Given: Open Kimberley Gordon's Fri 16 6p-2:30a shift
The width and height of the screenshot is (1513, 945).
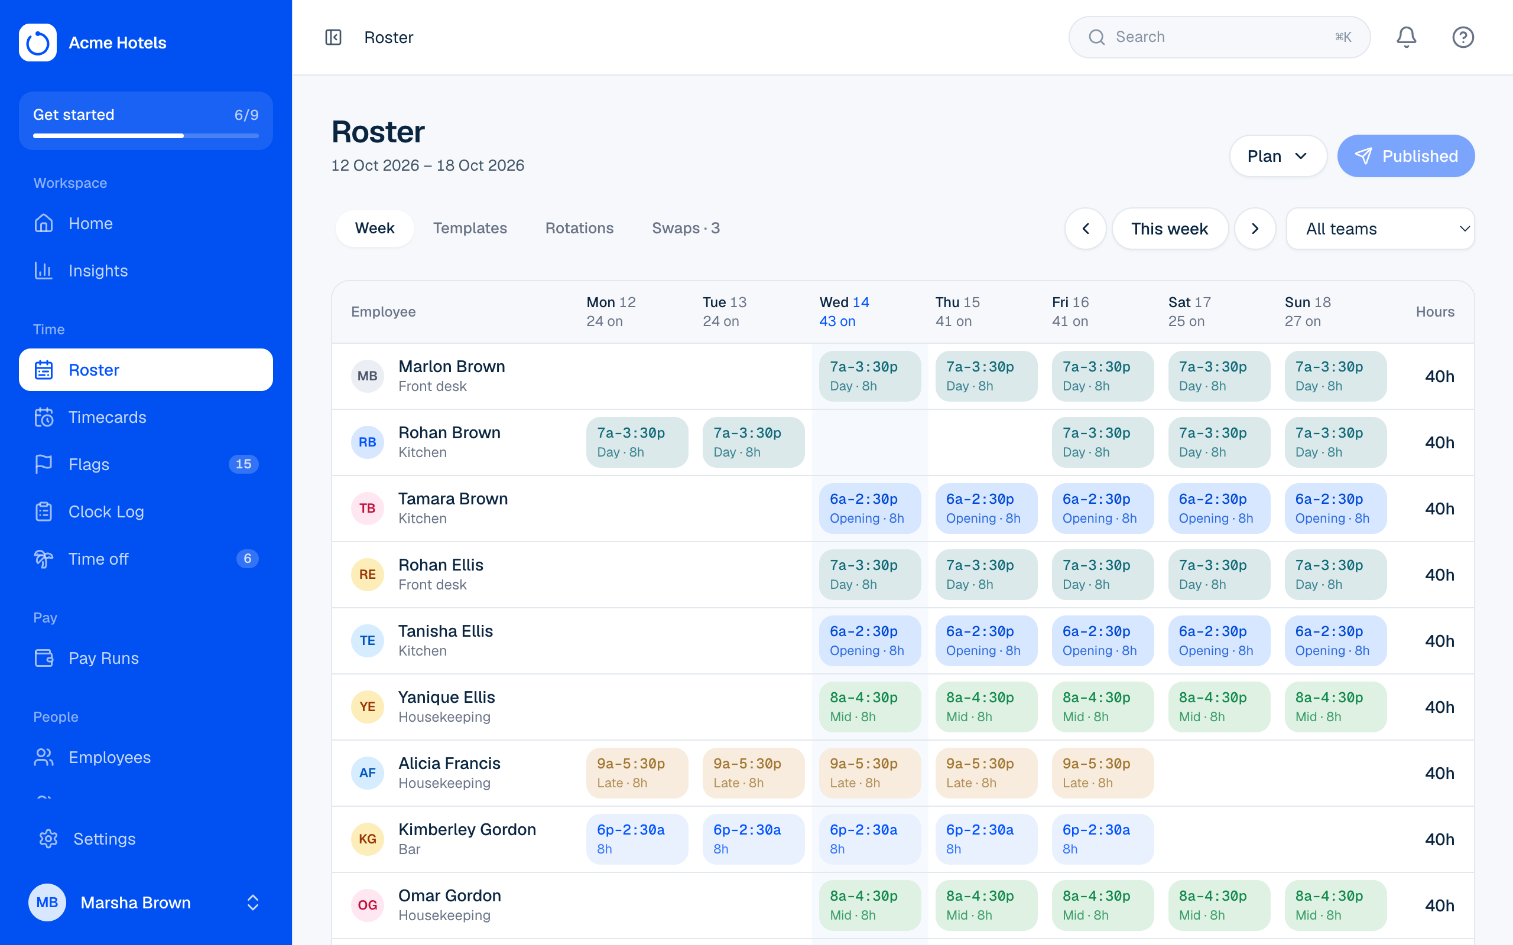Looking at the screenshot, I should click(x=1102, y=839).
